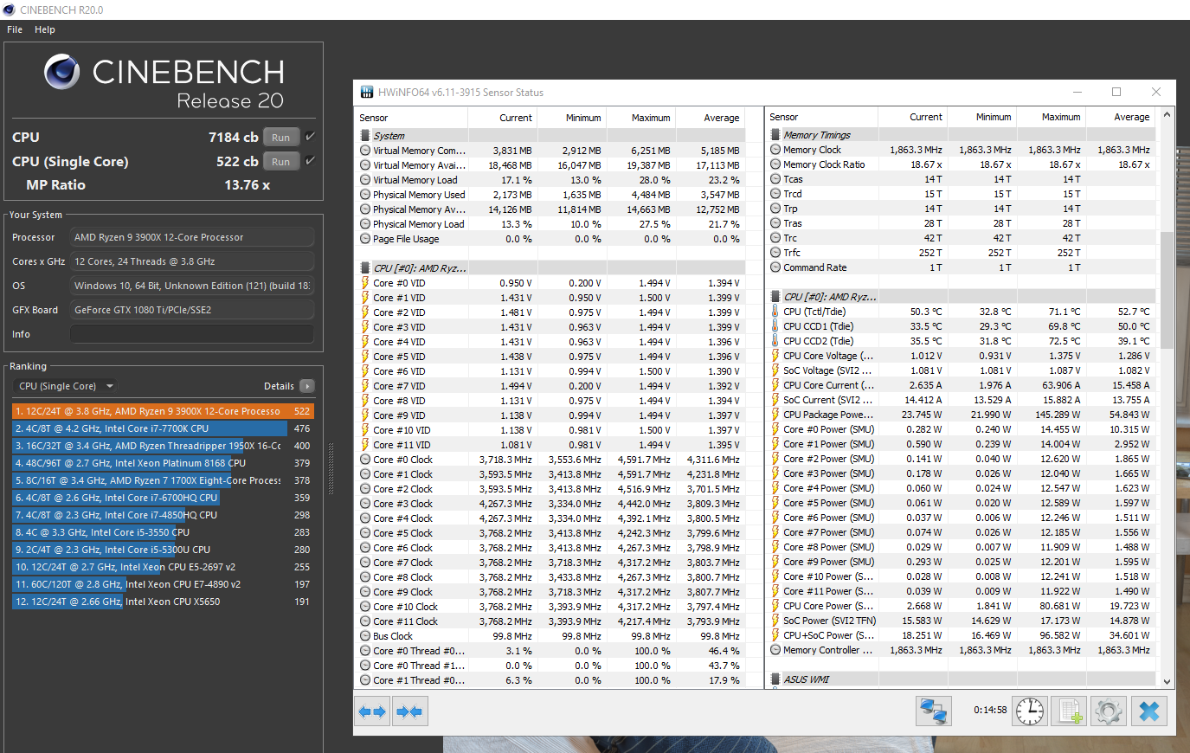The height and width of the screenshot is (753, 1190).
Task: Click the scroll up arrow in right pane
Action: coord(1167,115)
